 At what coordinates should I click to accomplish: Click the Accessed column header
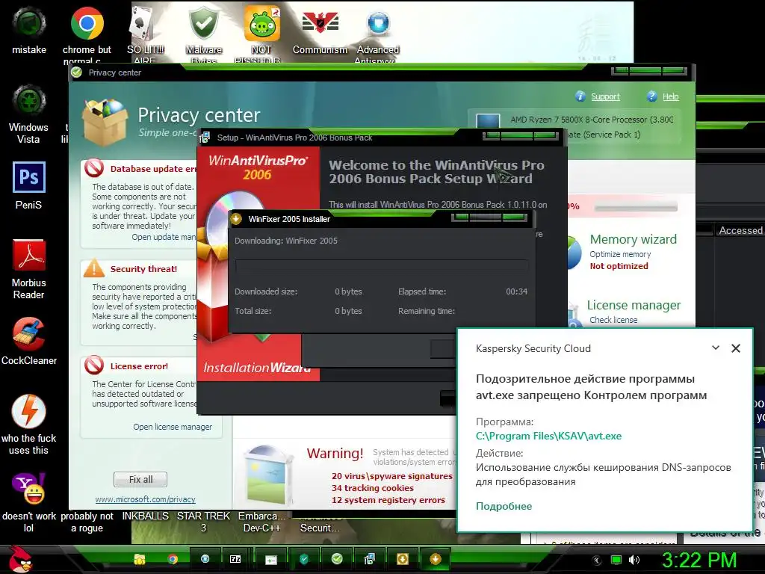coord(740,230)
